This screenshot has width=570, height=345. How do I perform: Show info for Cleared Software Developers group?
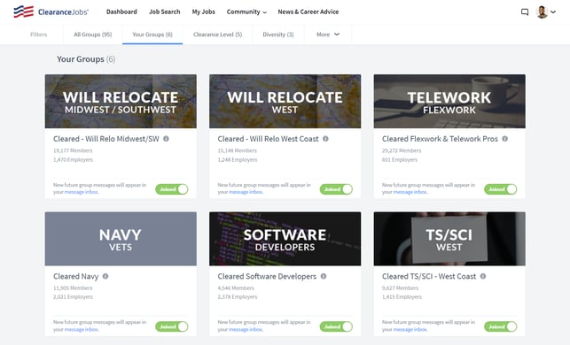pos(324,276)
